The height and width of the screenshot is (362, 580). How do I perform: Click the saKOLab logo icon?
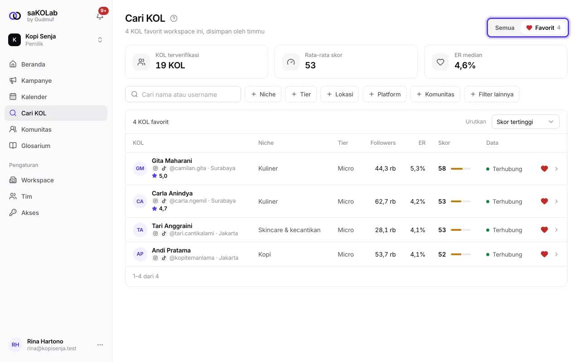[15, 16]
